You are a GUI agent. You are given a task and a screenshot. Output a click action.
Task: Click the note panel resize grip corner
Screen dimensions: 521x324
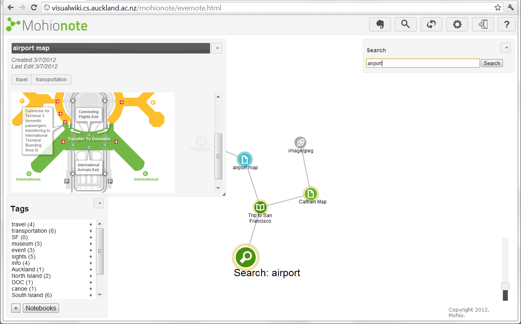click(x=224, y=194)
